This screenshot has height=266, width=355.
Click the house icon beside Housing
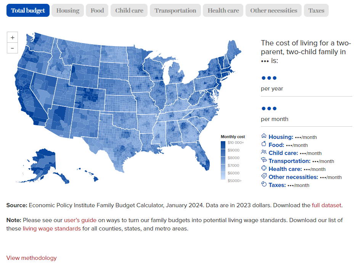264,136
